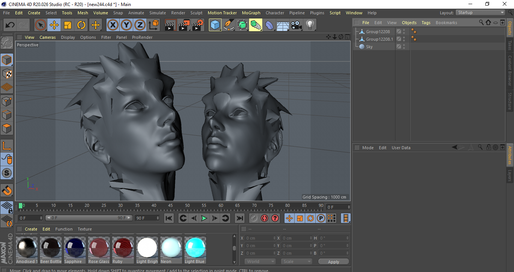Toggle Position keyframe recording
The image size is (514, 272).
coord(289,218)
